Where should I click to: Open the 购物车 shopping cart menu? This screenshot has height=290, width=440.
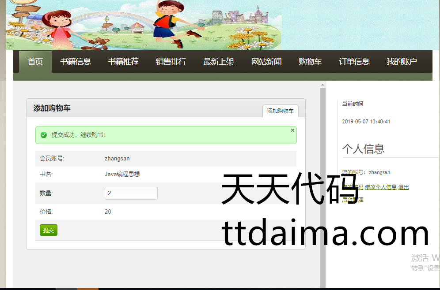coord(310,62)
